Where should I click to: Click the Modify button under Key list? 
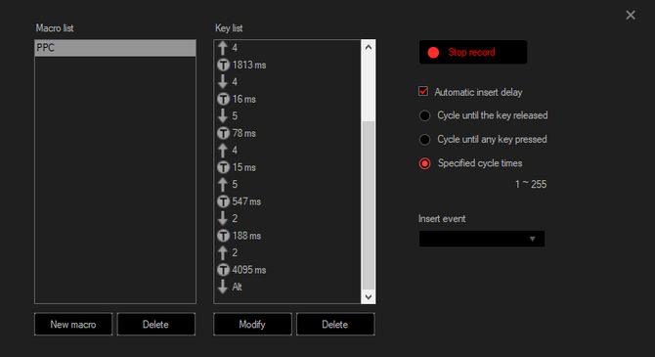[252, 324]
